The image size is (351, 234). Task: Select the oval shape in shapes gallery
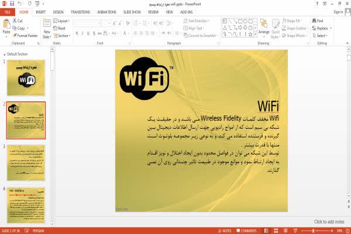[x=245, y=21]
